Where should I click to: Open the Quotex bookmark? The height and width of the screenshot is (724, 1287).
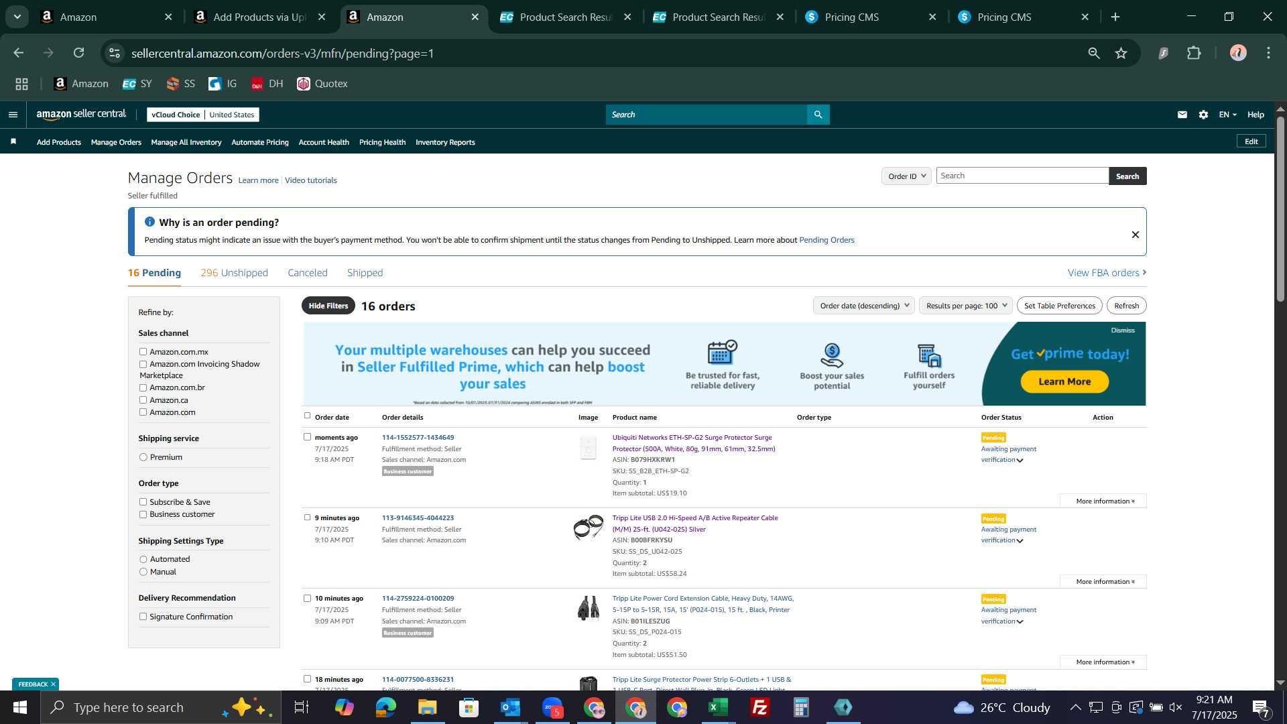click(x=322, y=84)
